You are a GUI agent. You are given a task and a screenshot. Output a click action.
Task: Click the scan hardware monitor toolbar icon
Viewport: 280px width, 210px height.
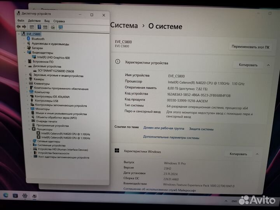61,27
